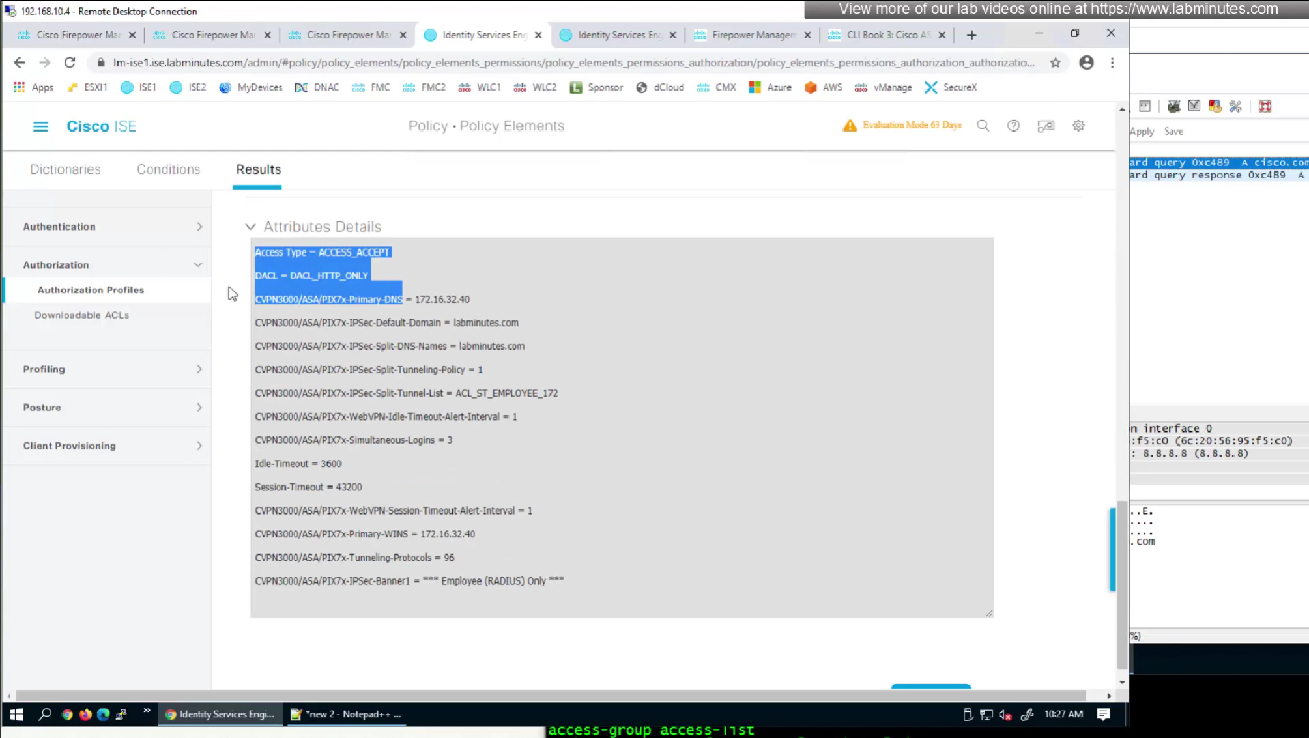This screenshot has height=738, width=1309.
Task: Switch to the Dictionaries tab
Action: coord(65,169)
